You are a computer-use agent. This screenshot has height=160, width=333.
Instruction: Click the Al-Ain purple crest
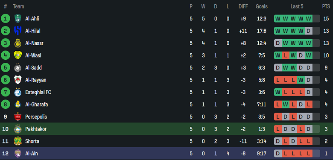[x=18, y=154]
